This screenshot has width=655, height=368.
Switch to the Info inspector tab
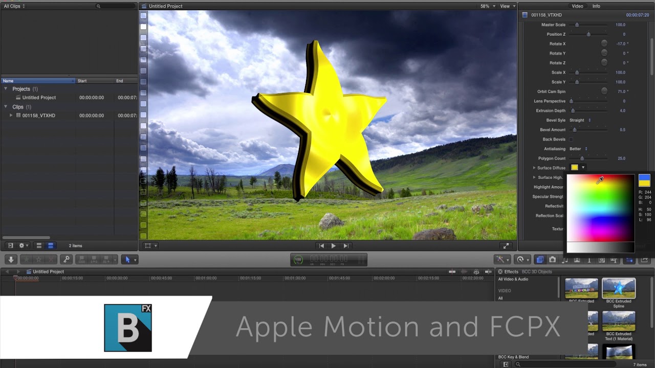tap(596, 6)
